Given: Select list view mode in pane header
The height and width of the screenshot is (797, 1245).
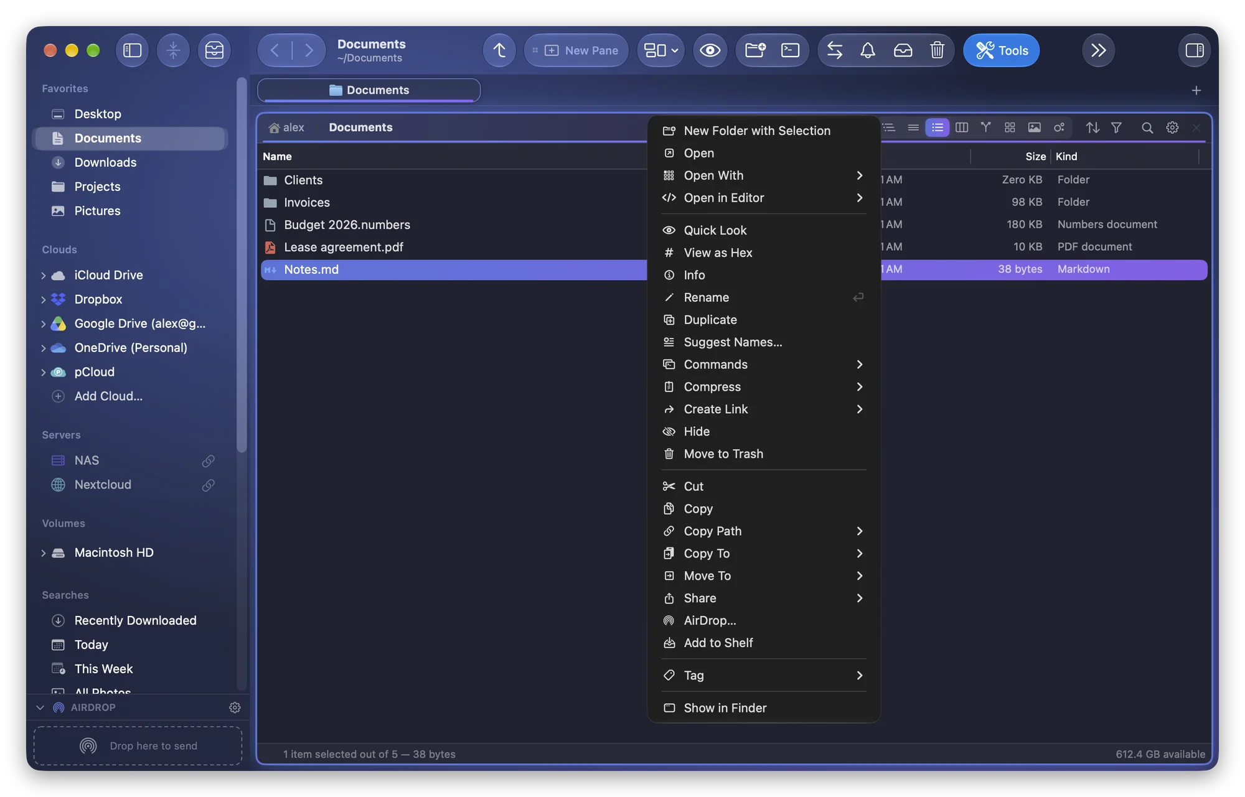Looking at the screenshot, I should click(937, 128).
